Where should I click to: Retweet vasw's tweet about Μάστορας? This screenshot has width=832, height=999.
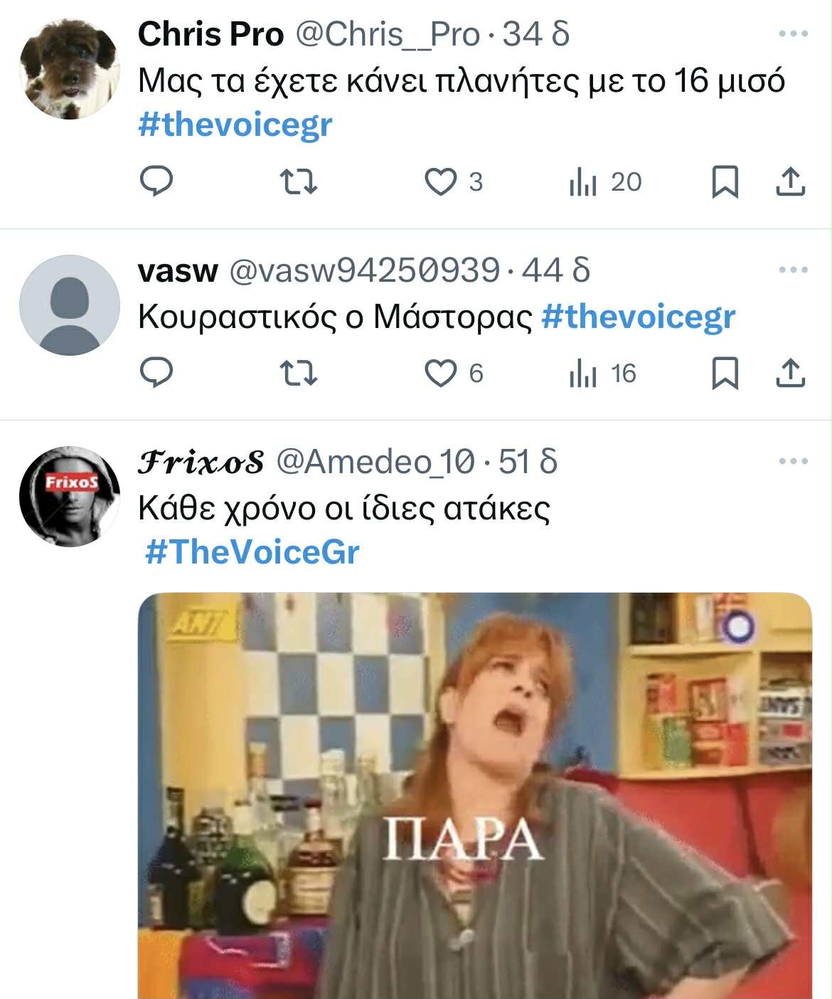[299, 373]
